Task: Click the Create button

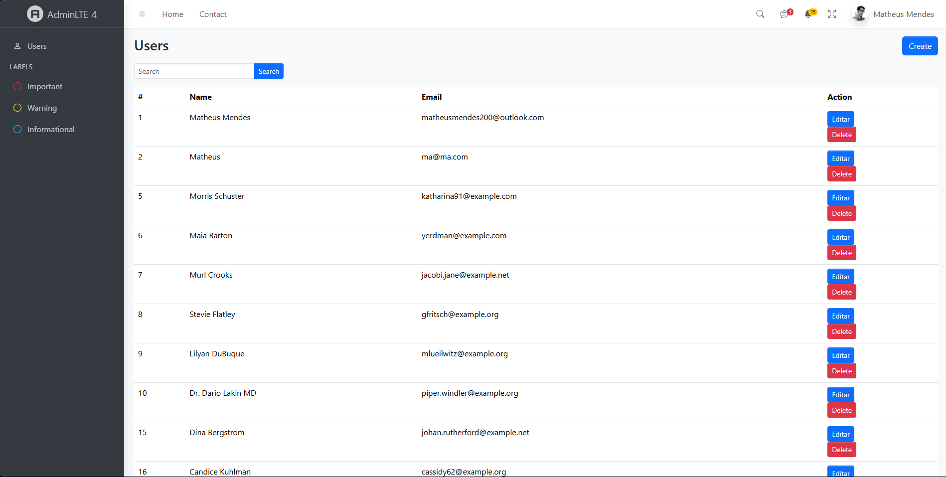Action: [x=919, y=46]
